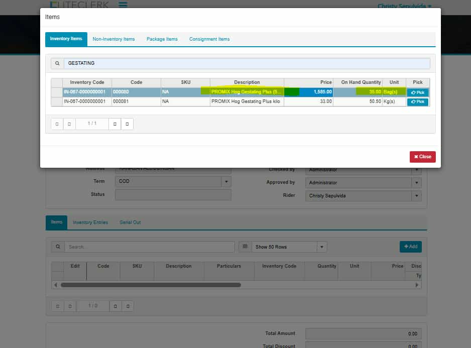
Task: Click the GESTATING search input field
Action: tap(247, 63)
